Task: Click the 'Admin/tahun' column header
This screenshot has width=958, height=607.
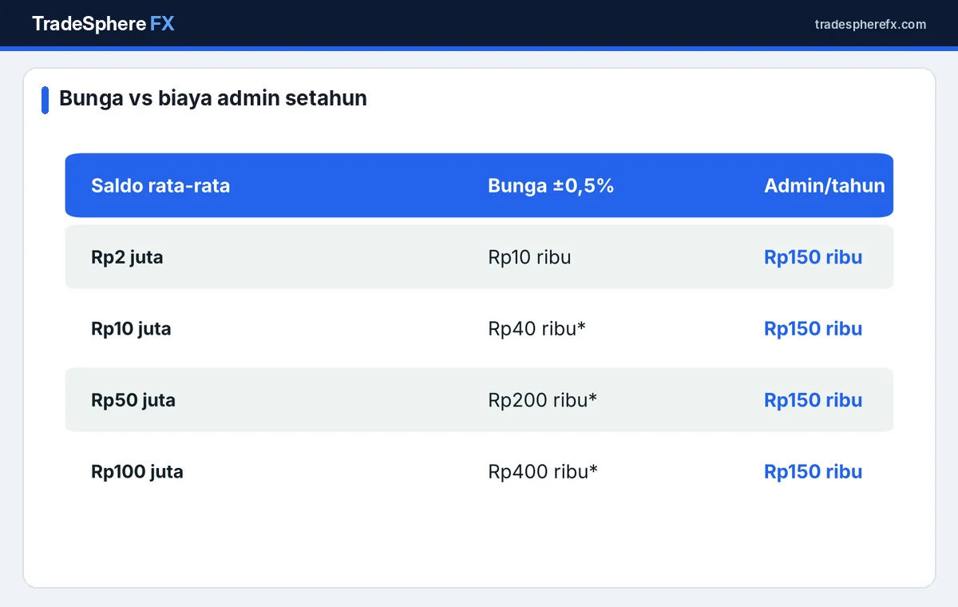Action: click(825, 185)
